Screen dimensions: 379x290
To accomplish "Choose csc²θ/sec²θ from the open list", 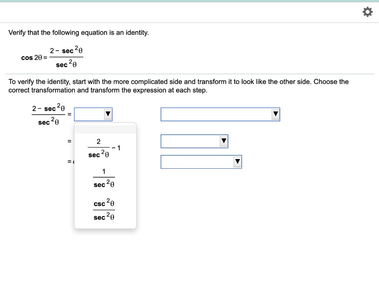I will (105, 210).
